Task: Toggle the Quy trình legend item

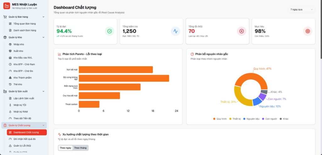Action: (220, 119)
